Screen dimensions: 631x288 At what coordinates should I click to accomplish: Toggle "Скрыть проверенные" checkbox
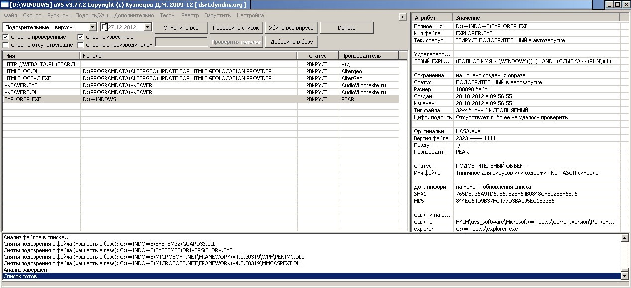click(6, 37)
